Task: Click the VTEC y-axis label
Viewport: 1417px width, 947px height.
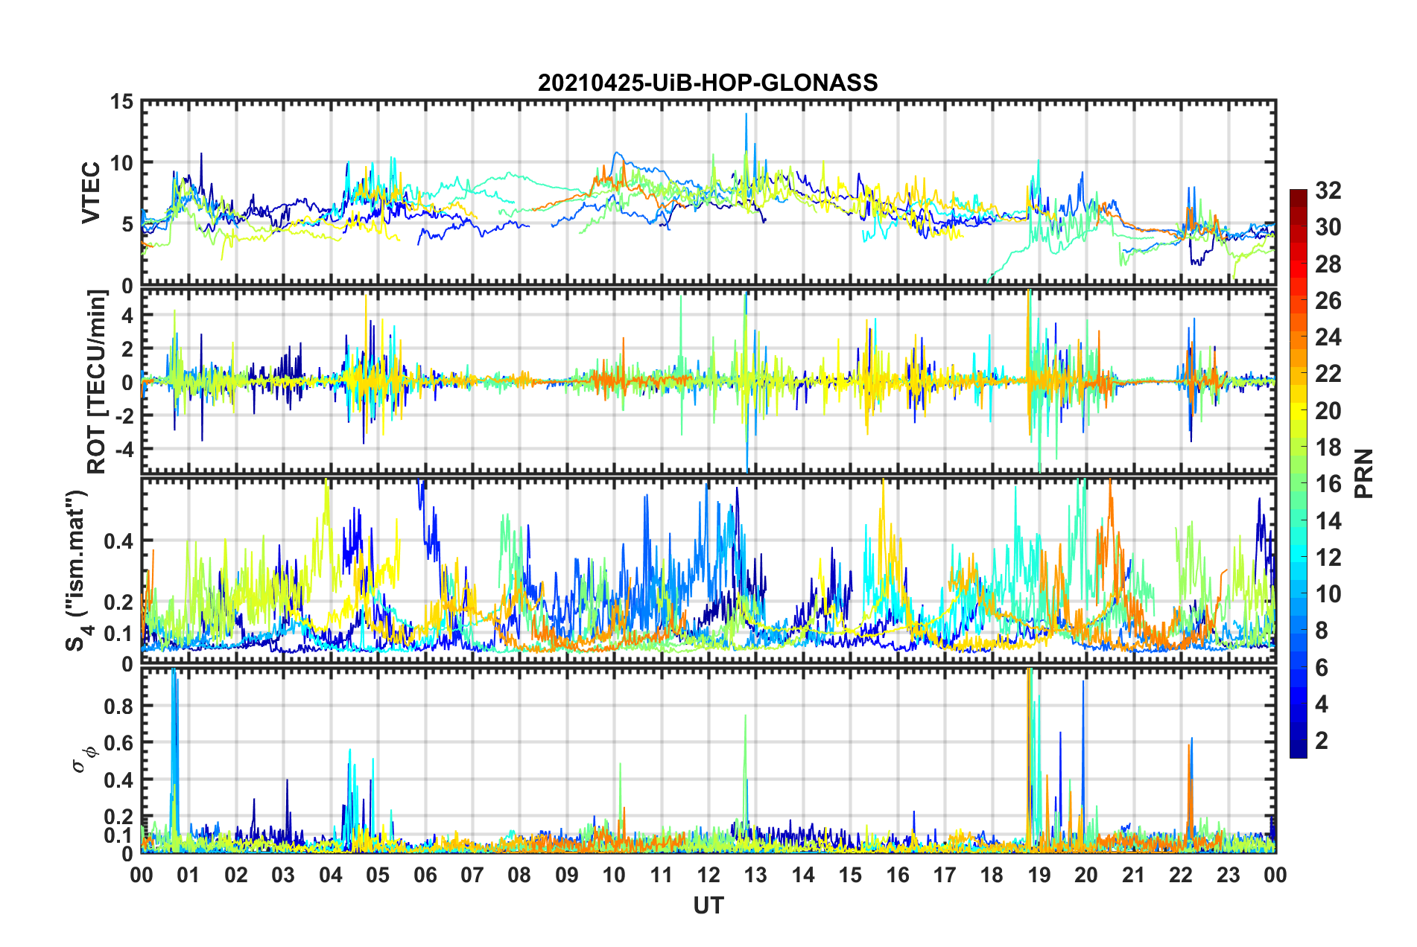Action: (91, 193)
